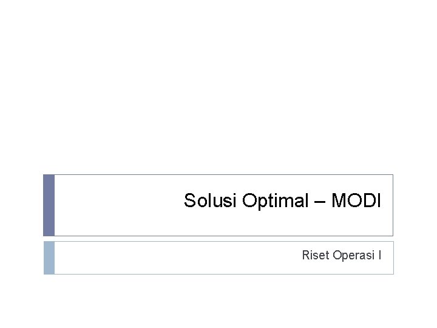Click empty space inside subtitle box left of text

152,258
